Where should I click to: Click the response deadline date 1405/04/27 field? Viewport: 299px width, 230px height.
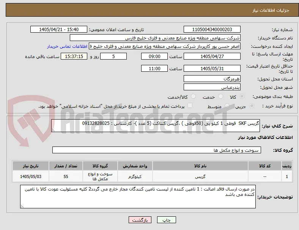pos(212,57)
